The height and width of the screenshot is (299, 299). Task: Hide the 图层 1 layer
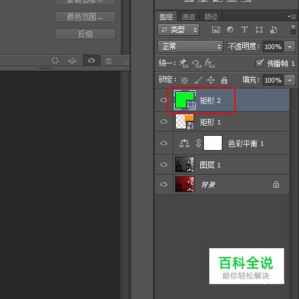pos(164,164)
